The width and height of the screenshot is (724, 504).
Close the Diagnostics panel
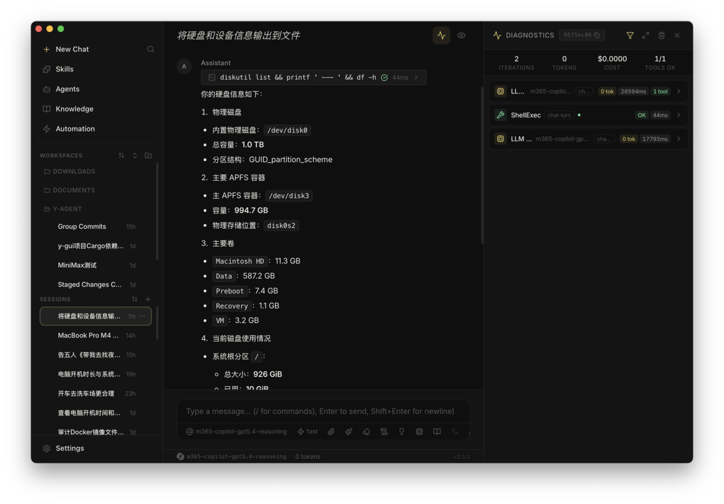677,35
